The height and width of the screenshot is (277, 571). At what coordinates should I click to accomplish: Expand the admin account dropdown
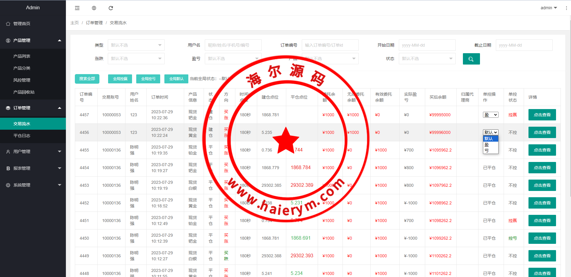549,8
